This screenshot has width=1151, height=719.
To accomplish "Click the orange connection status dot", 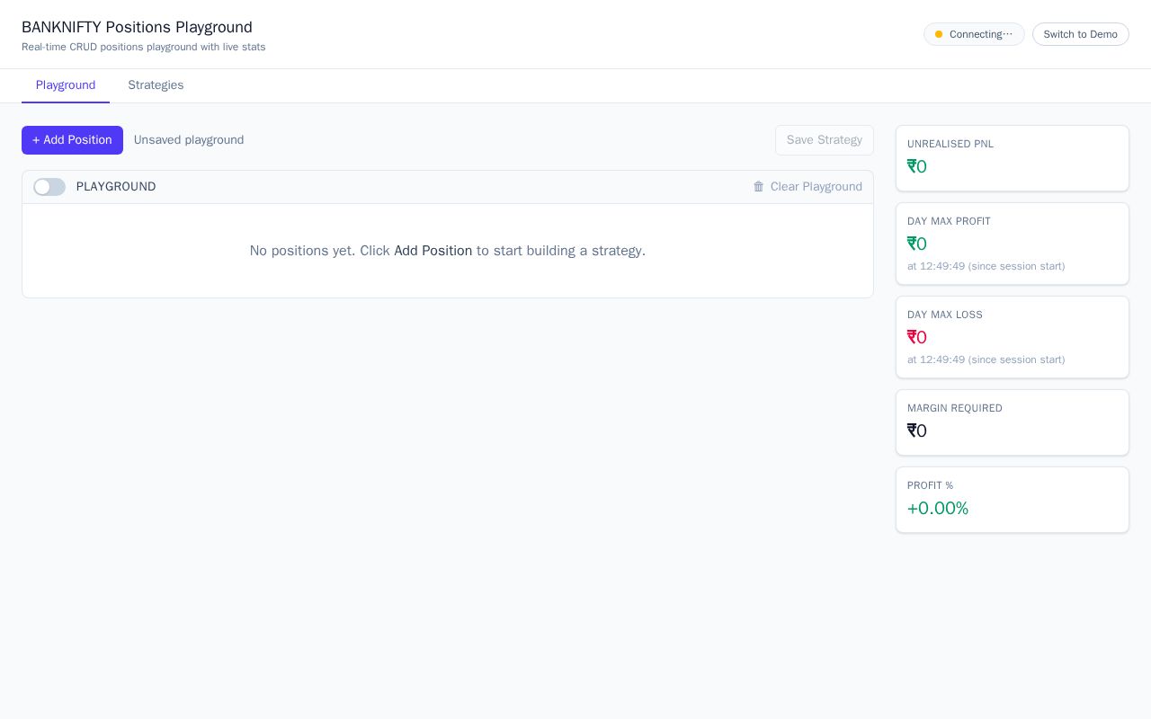I will tap(939, 34).
